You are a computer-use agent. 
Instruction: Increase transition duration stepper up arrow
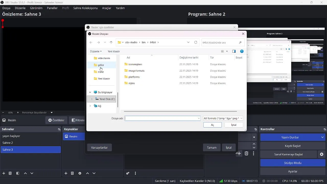pos(254,144)
